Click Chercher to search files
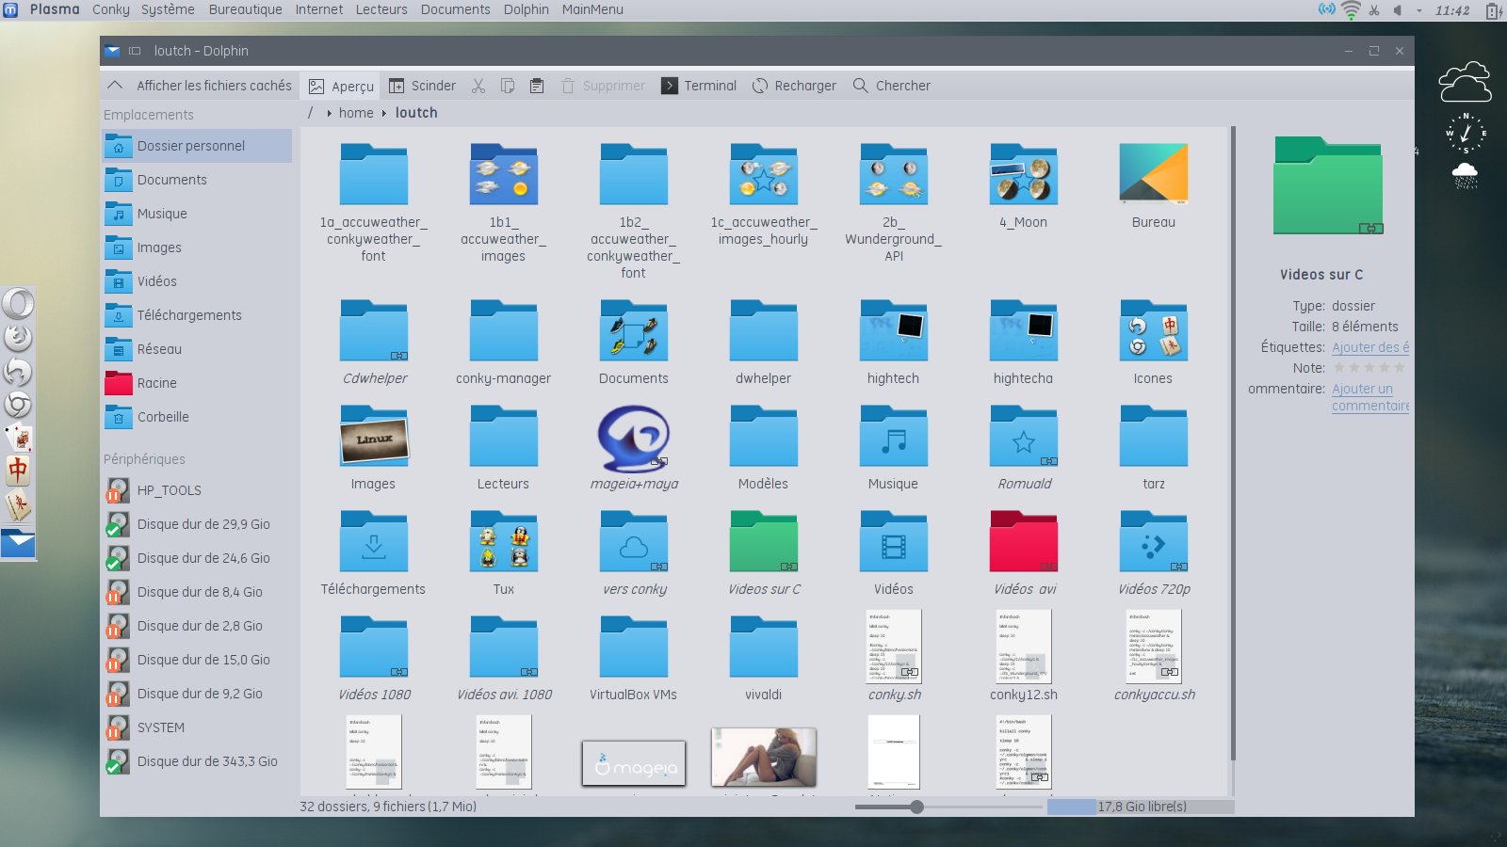 tap(891, 86)
